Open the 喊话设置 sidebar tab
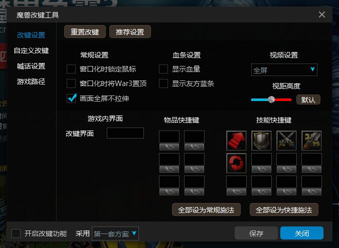 31,66
